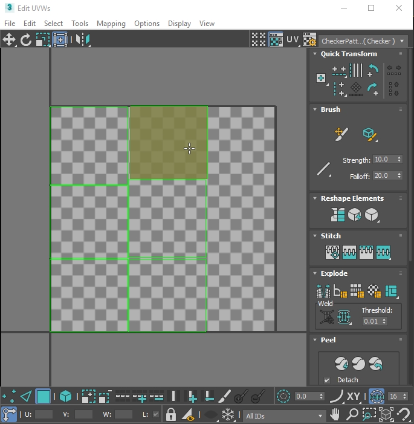
Task: Click the Relax Until Flat icon
Action: click(x=355, y=215)
